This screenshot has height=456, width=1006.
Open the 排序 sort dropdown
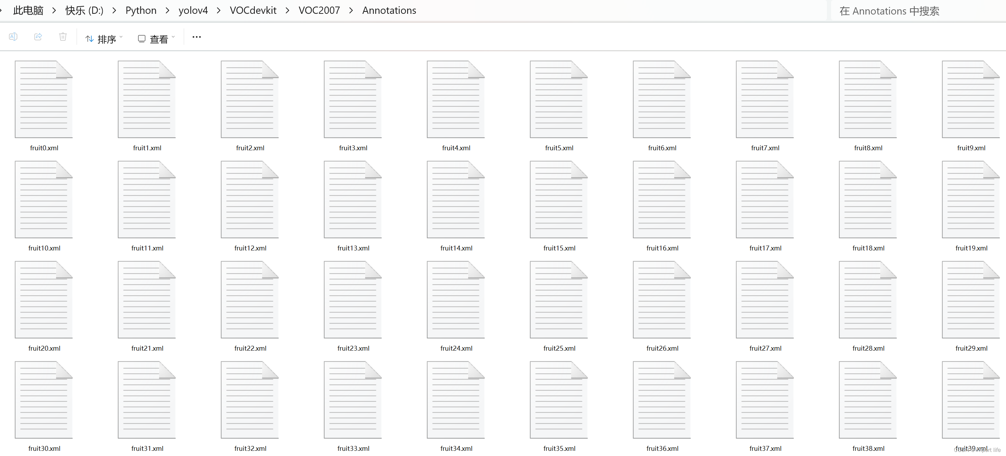pyautogui.click(x=104, y=39)
